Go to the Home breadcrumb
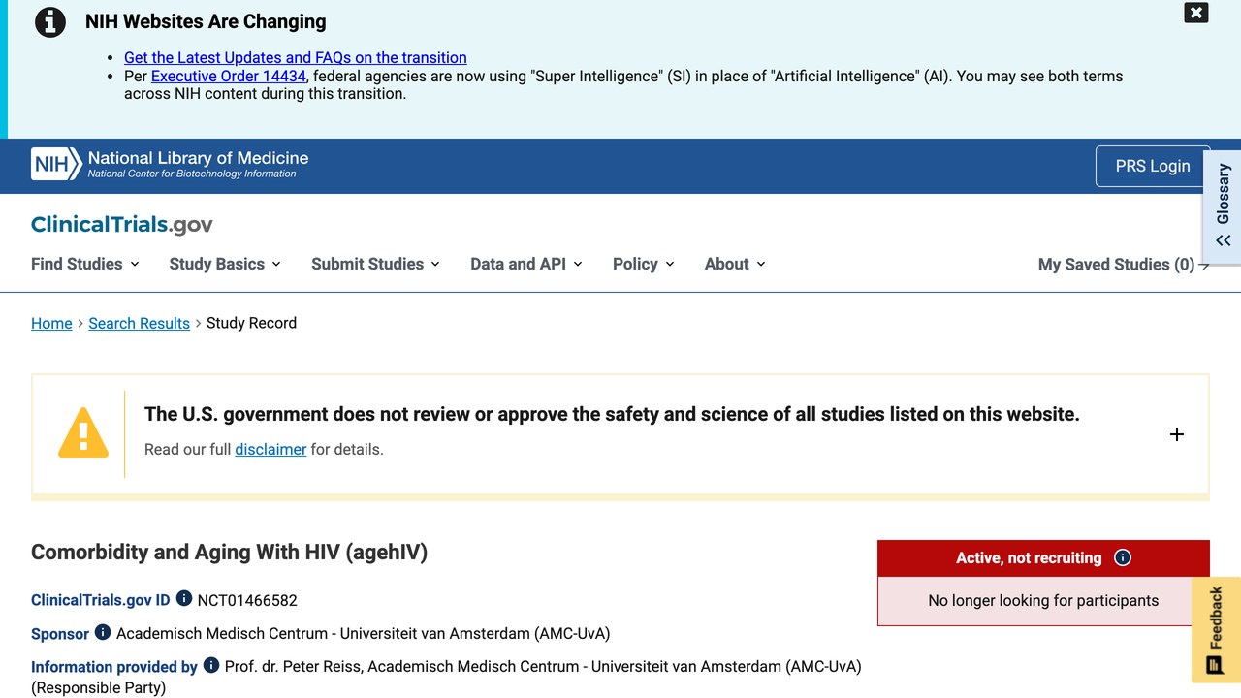This screenshot has height=698, width=1241. (51, 323)
